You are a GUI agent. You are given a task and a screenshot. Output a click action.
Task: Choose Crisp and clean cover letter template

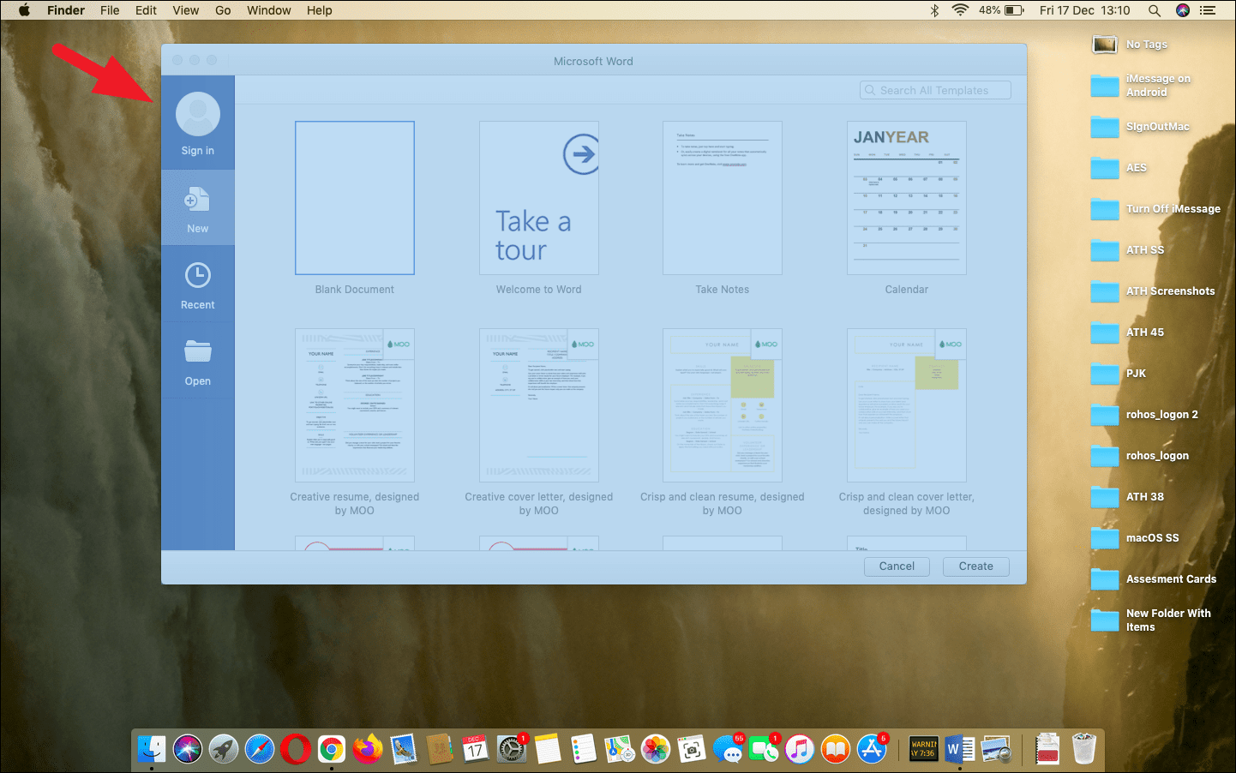click(907, 405)
